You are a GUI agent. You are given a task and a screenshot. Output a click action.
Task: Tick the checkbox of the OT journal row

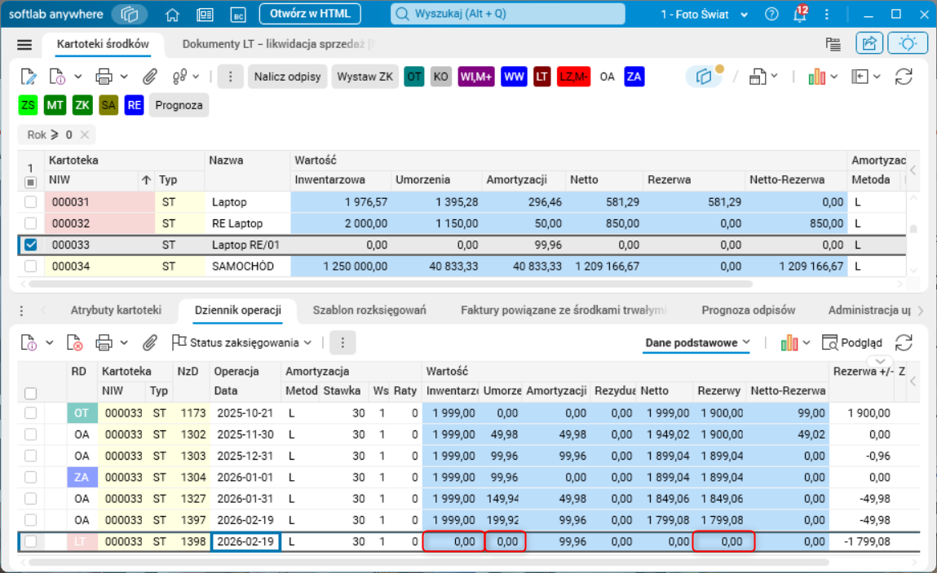click(30, 413)
